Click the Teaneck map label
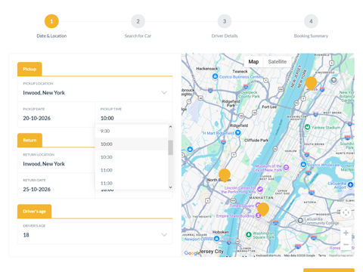Viewport: 363px width, 272px height. [240, 72]
